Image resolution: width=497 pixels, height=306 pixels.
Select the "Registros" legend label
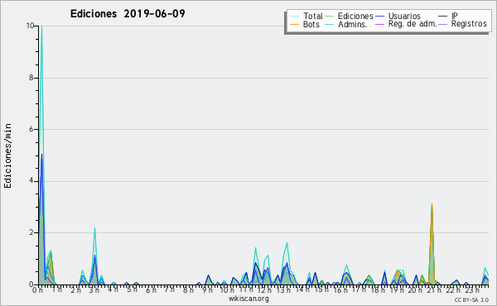pyautogui.click(x=469, y=24)
